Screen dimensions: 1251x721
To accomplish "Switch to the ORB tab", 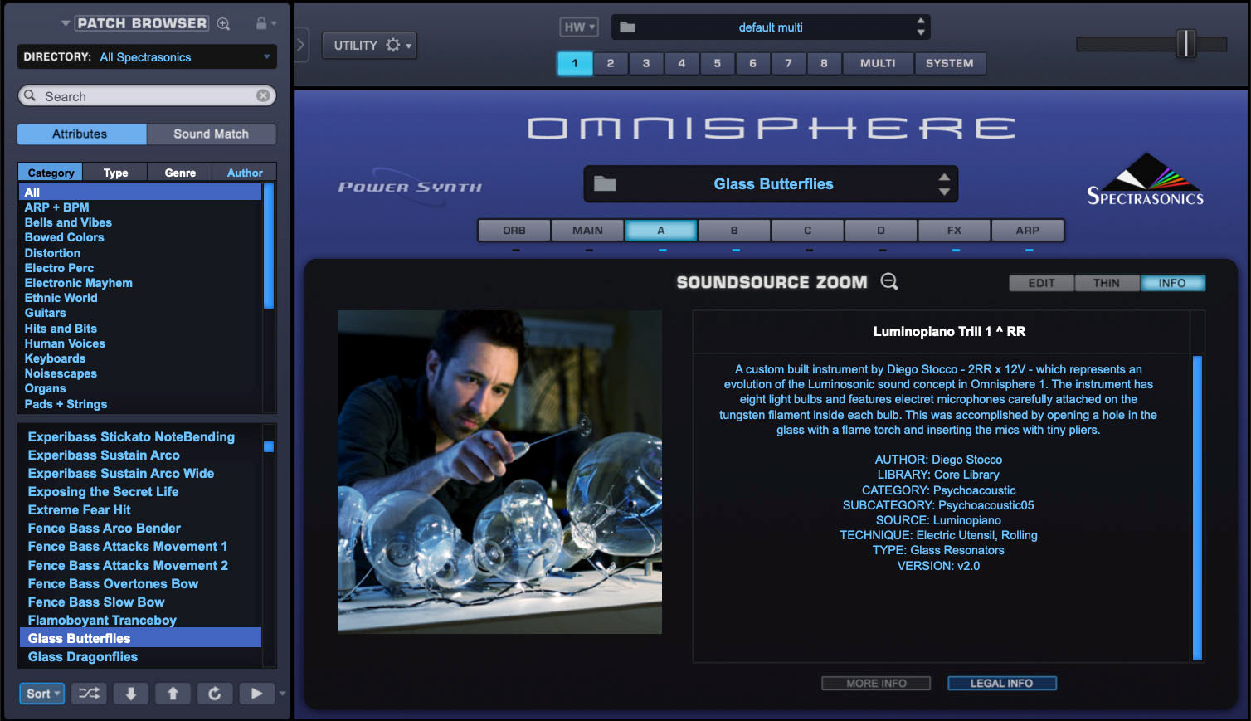I will pyautogui.click(x=514, y=230).
